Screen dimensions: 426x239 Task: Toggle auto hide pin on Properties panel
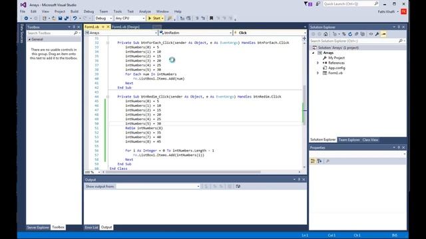[399, 147]
